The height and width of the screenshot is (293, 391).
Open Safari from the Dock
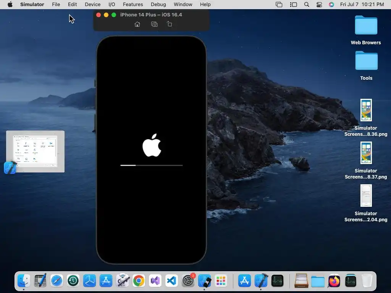(x=57, y=281)
